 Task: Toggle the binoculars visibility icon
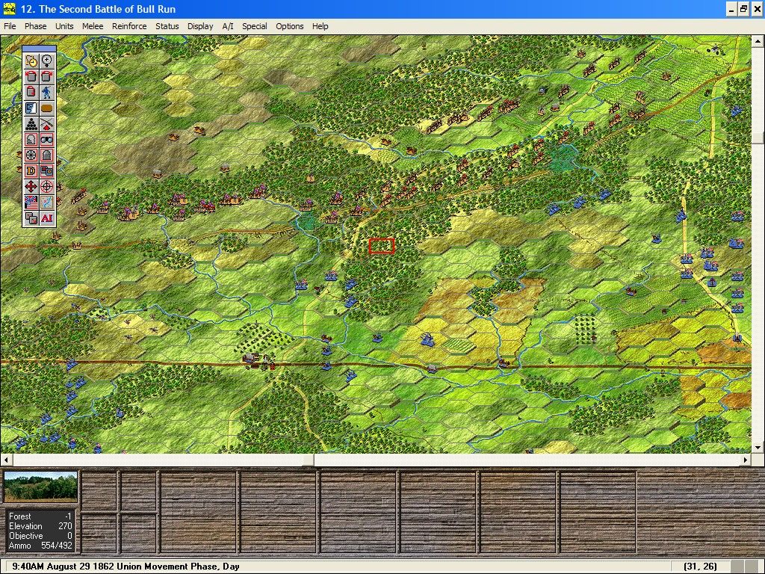[47, 139]
